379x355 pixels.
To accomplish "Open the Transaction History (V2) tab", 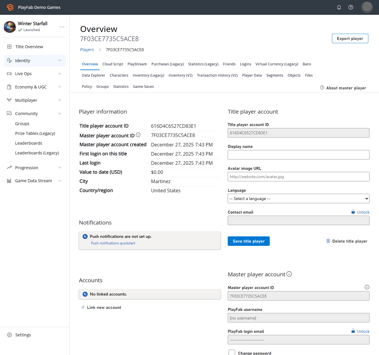I will click(x=217, y=75).
